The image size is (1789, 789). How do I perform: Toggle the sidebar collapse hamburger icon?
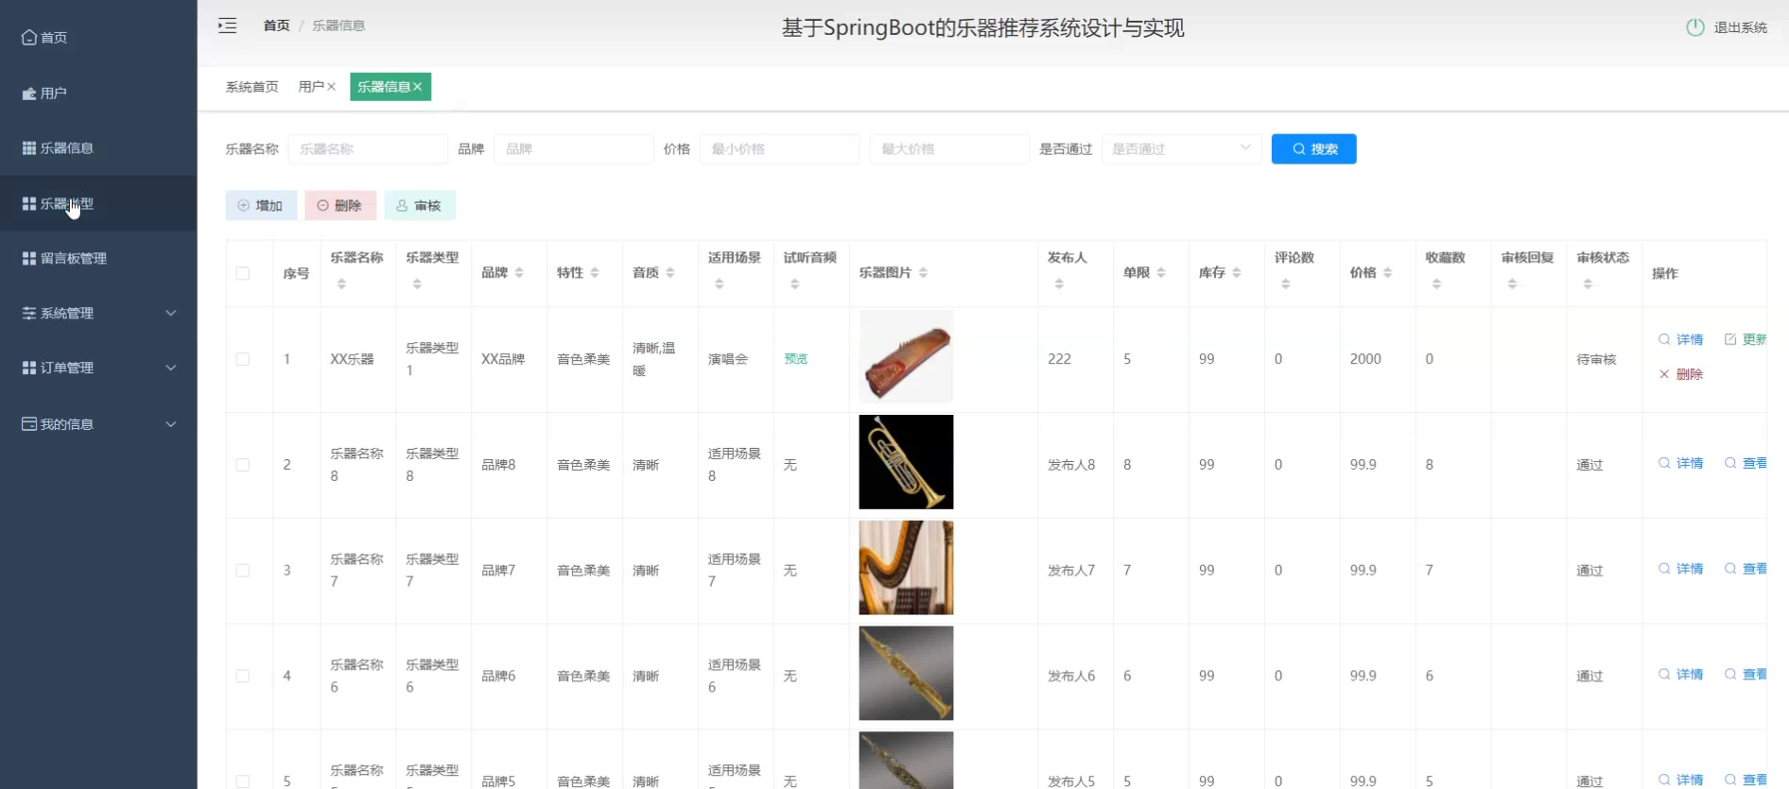pos(227,26)
